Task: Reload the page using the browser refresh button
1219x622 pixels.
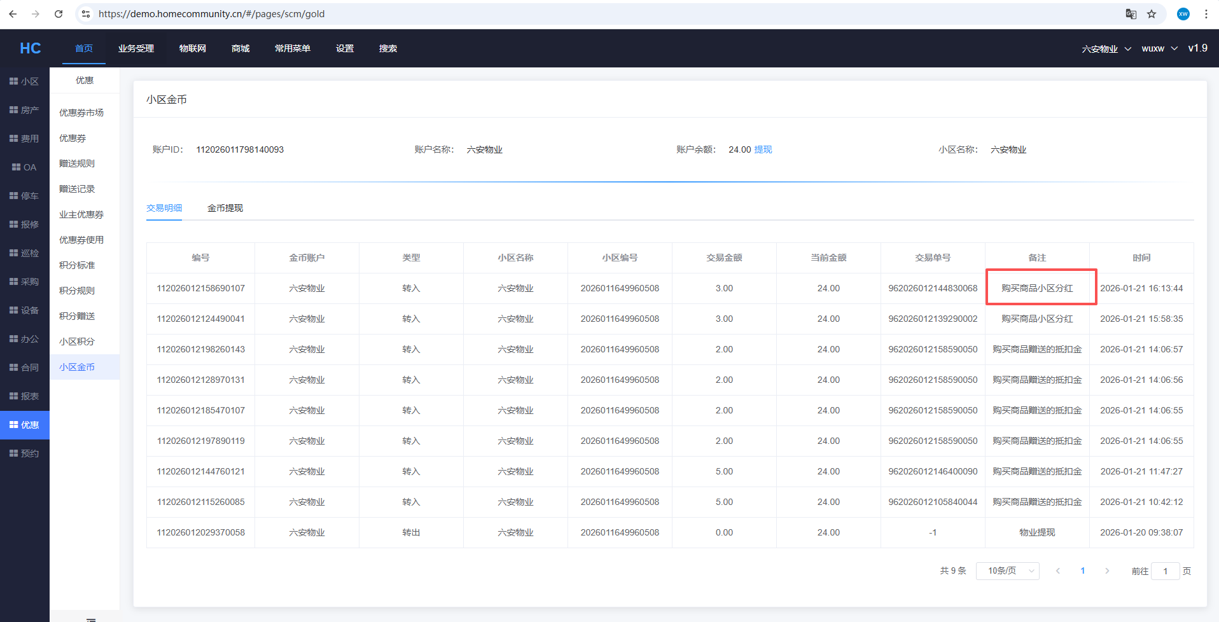Action: (59, 14)
